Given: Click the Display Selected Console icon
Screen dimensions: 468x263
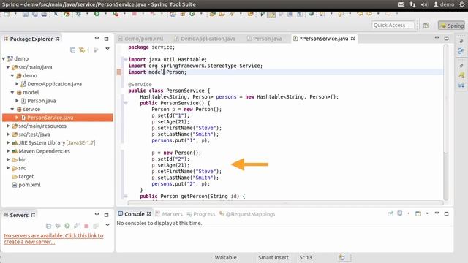Looking at the screenshot, I should pyautogui.click(x=400, y=213).
